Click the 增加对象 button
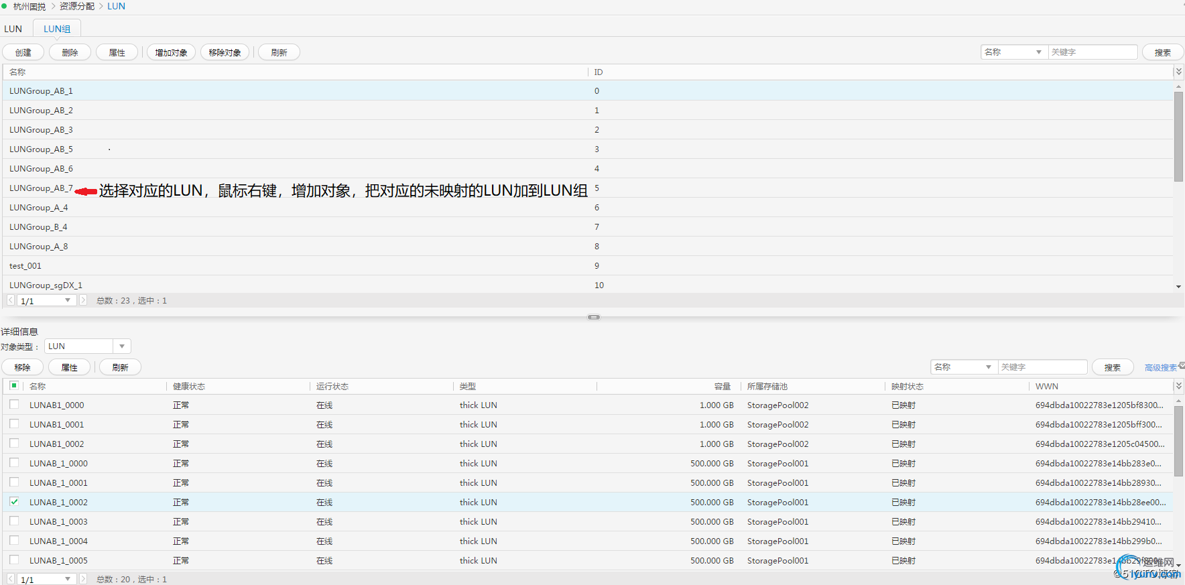 (x=171, y=52)
